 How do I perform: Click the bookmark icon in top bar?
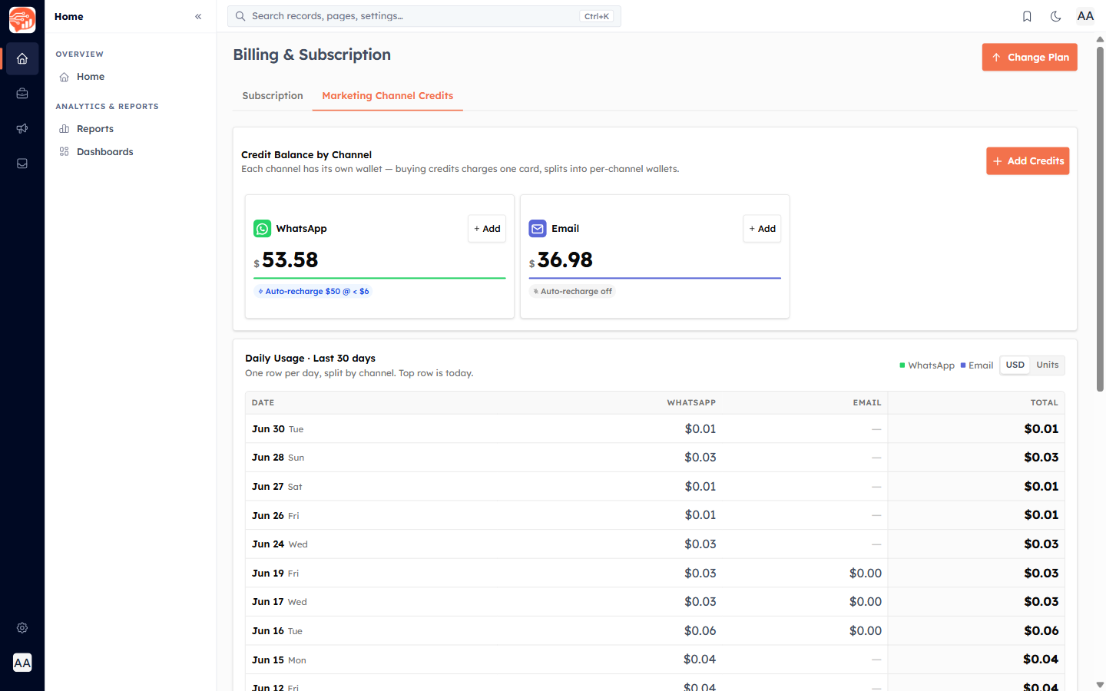[x=1027, y=16]
